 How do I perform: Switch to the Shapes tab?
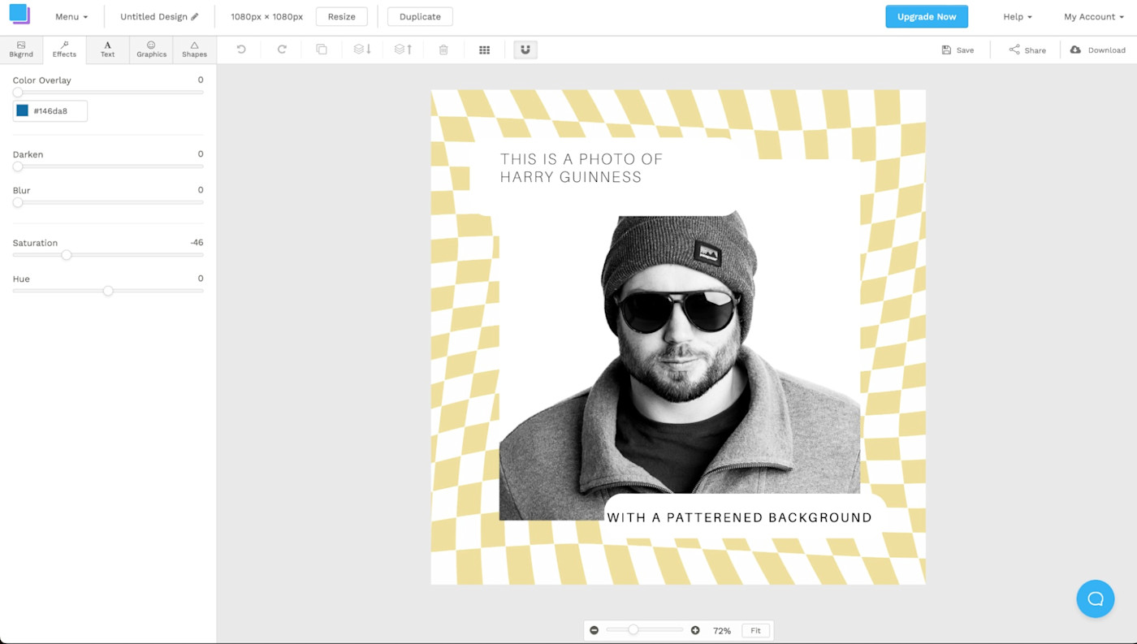194,50
